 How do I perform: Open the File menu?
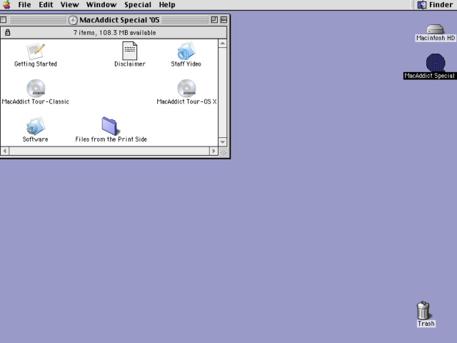24,5
